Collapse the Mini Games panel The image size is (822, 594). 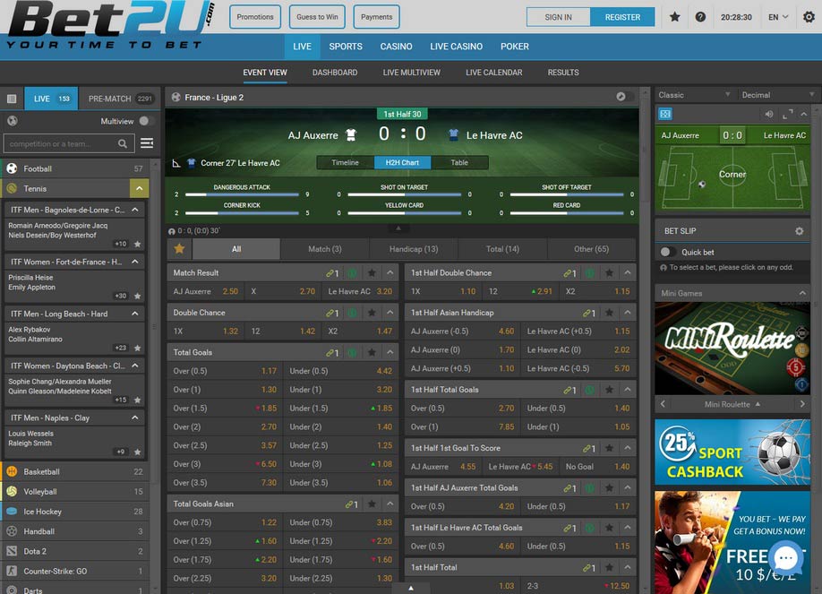click(802, 293)
